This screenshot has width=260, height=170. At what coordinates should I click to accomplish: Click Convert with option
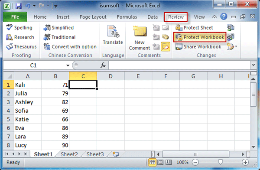(70, 47)
